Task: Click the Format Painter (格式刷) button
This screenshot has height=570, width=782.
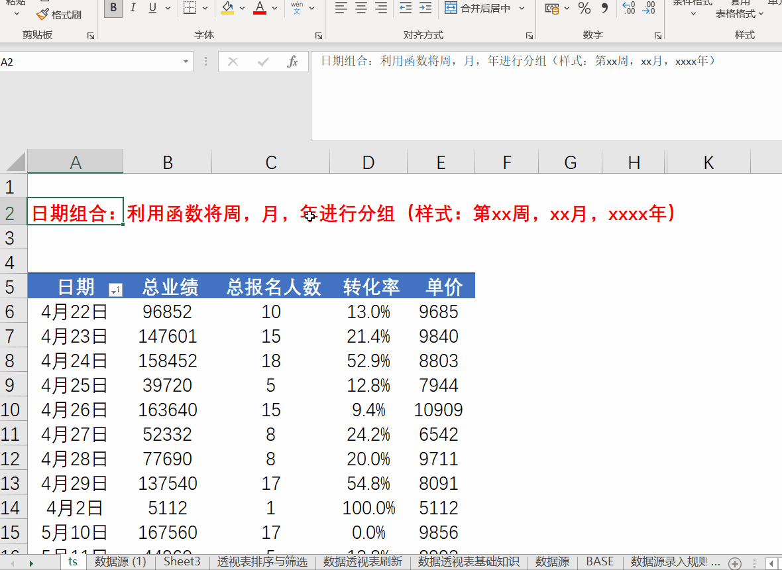Action: click(x=60, y=14)
